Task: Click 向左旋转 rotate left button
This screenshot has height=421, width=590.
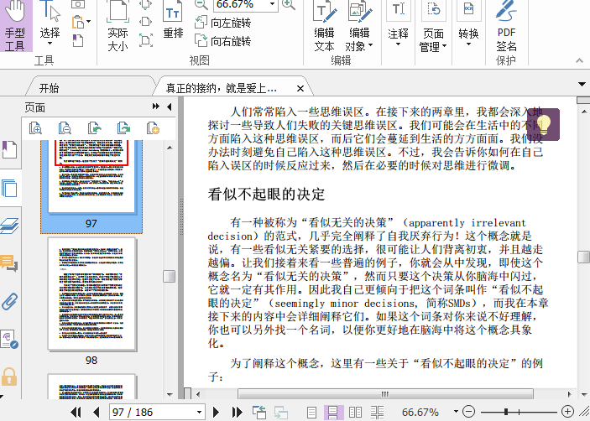Action: 222,23
